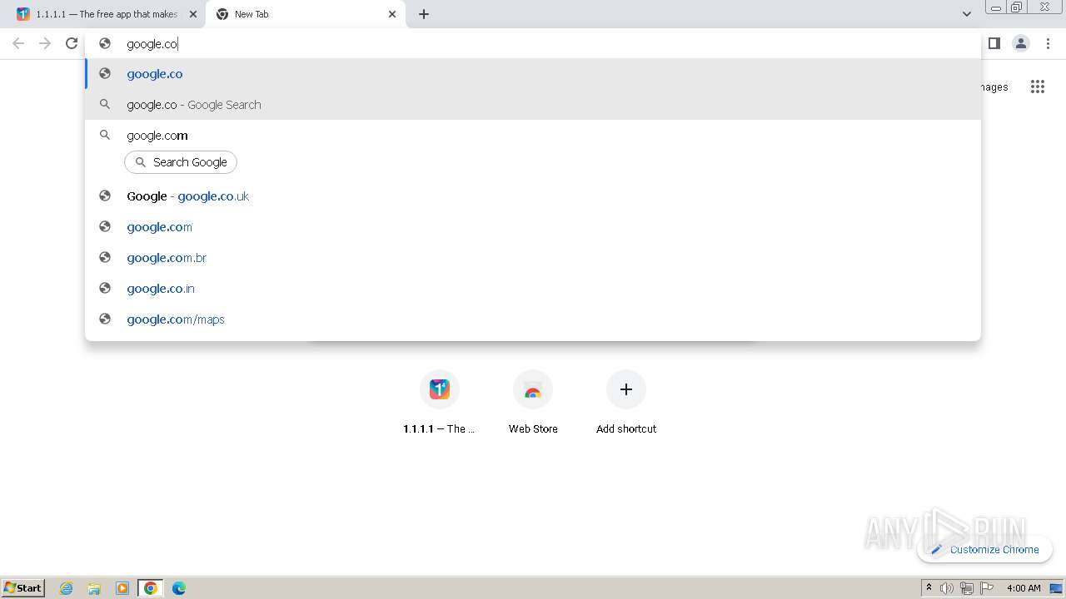Select the google.com.br suggestion
Screen dimensions: 1066x599
(x=533, y=258)
